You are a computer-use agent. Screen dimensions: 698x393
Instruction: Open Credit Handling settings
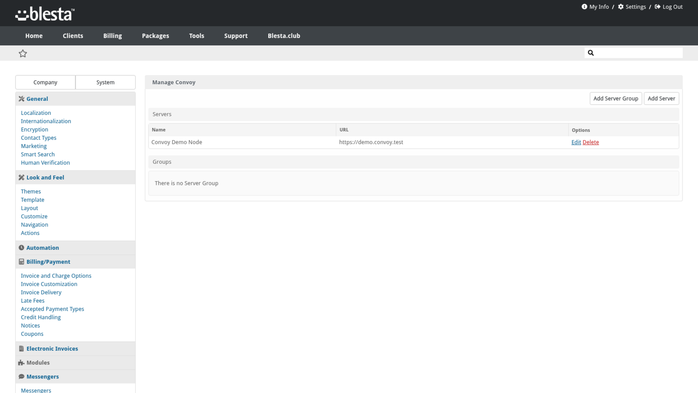coord(41,317)
